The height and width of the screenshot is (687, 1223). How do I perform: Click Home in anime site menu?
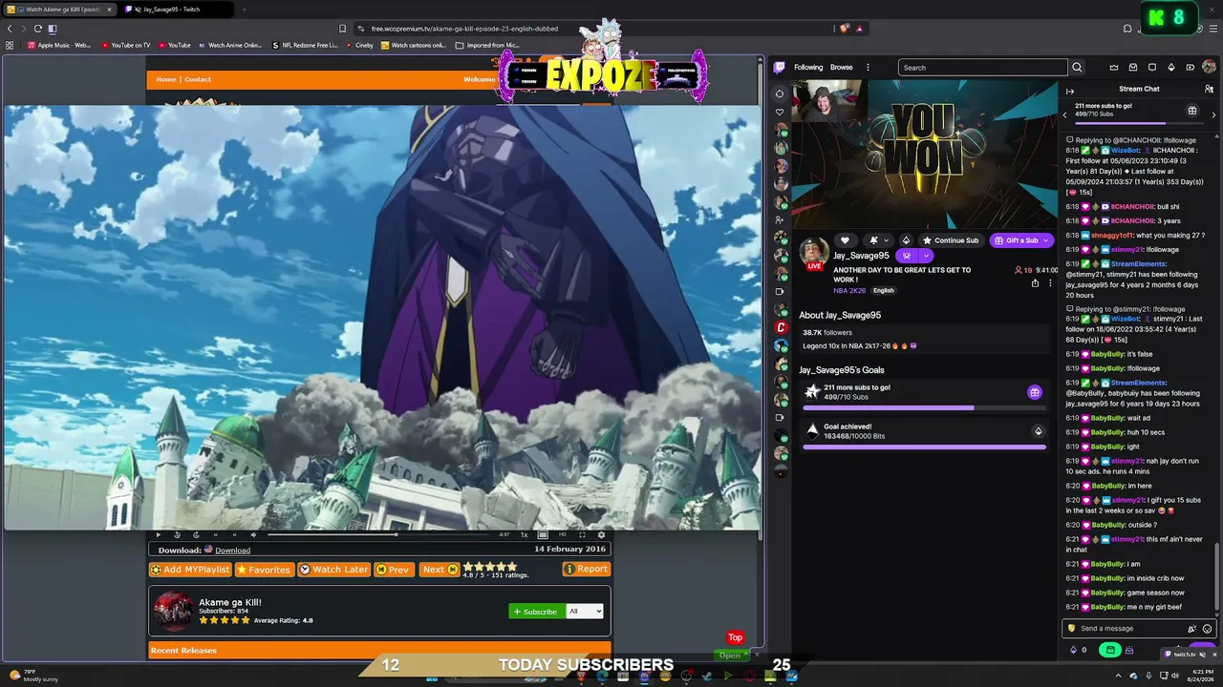pos(166,79)
